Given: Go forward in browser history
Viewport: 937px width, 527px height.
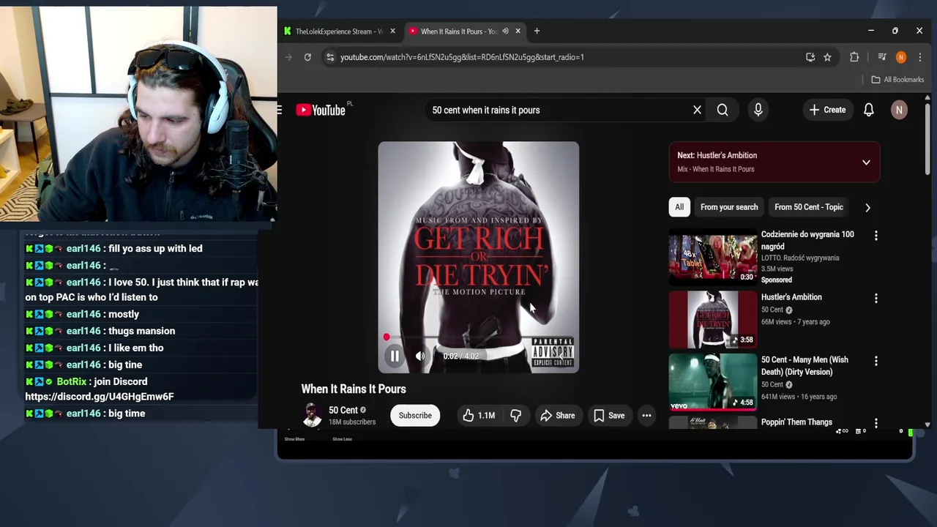Looking at the screenshot, I should [288, 57].
